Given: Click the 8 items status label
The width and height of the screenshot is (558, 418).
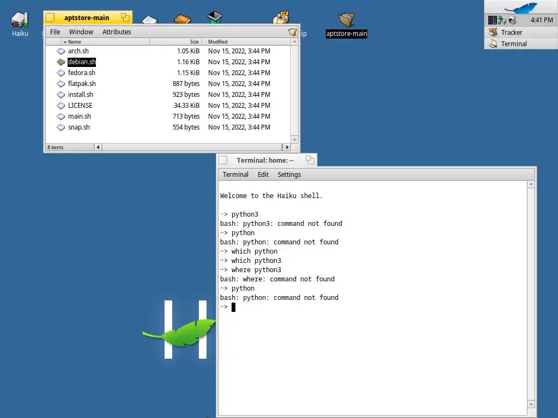Looking at the screenshot, I should point(55,147).
